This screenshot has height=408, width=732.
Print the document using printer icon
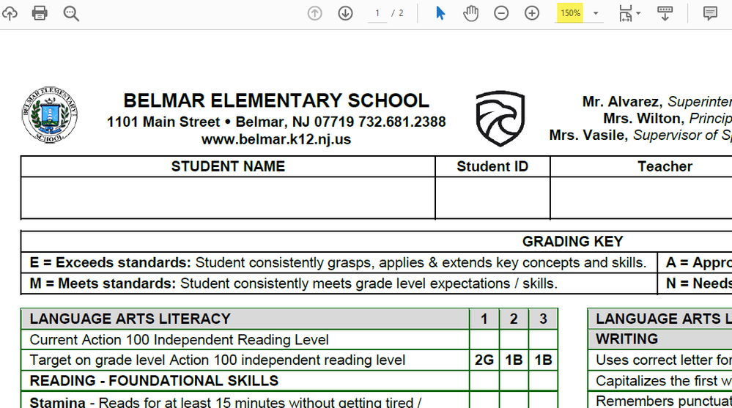tap(40, 13)
